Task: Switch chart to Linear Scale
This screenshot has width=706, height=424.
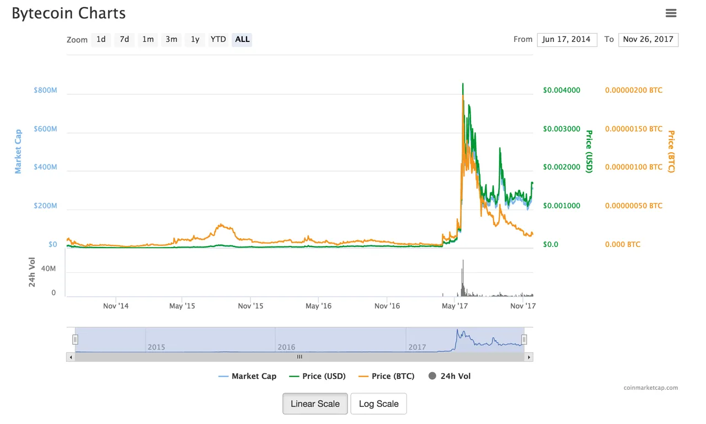Action: (x=315, y=404)
